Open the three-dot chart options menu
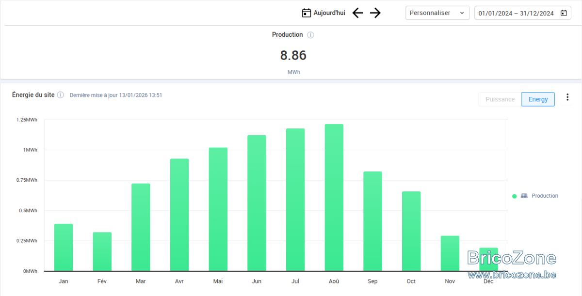This screenshot has width=582, height=296. coord(567,97)
